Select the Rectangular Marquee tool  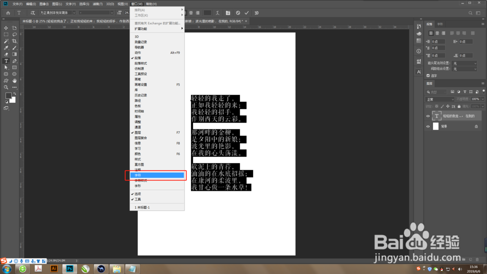coord(6,35)
